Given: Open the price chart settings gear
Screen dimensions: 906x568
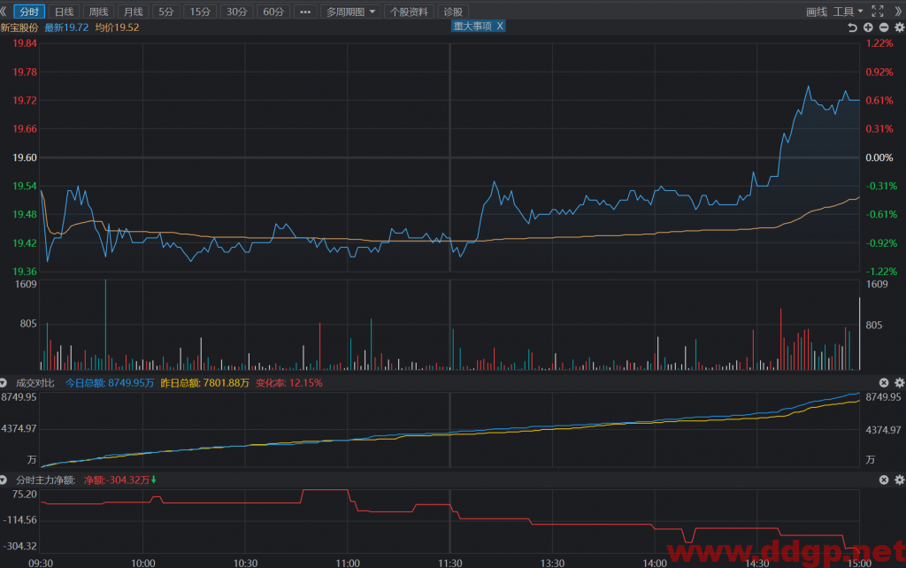Looking at the screenshot, I should click(900, 27).
